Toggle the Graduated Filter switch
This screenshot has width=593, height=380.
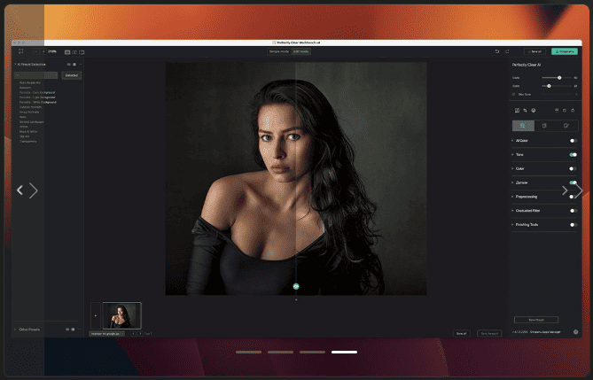click(573, 211)
